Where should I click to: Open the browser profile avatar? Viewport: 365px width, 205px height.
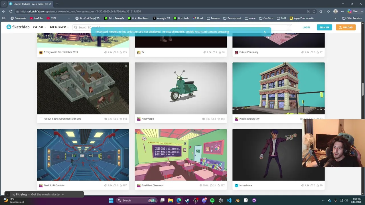coord(336,11)
